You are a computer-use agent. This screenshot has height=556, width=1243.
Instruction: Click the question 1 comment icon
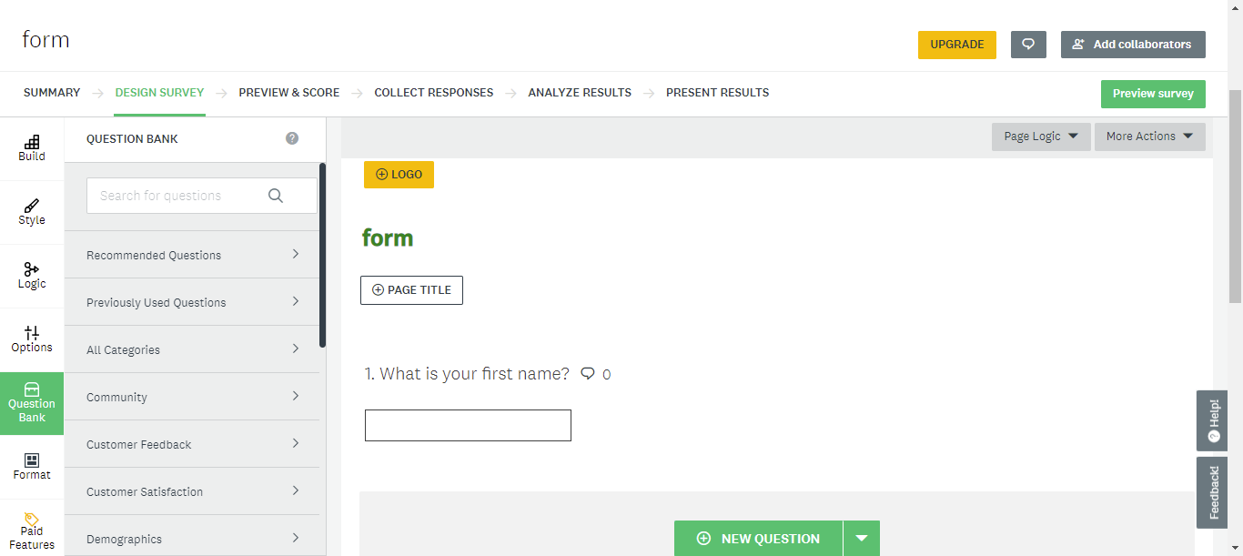point(588,373)
